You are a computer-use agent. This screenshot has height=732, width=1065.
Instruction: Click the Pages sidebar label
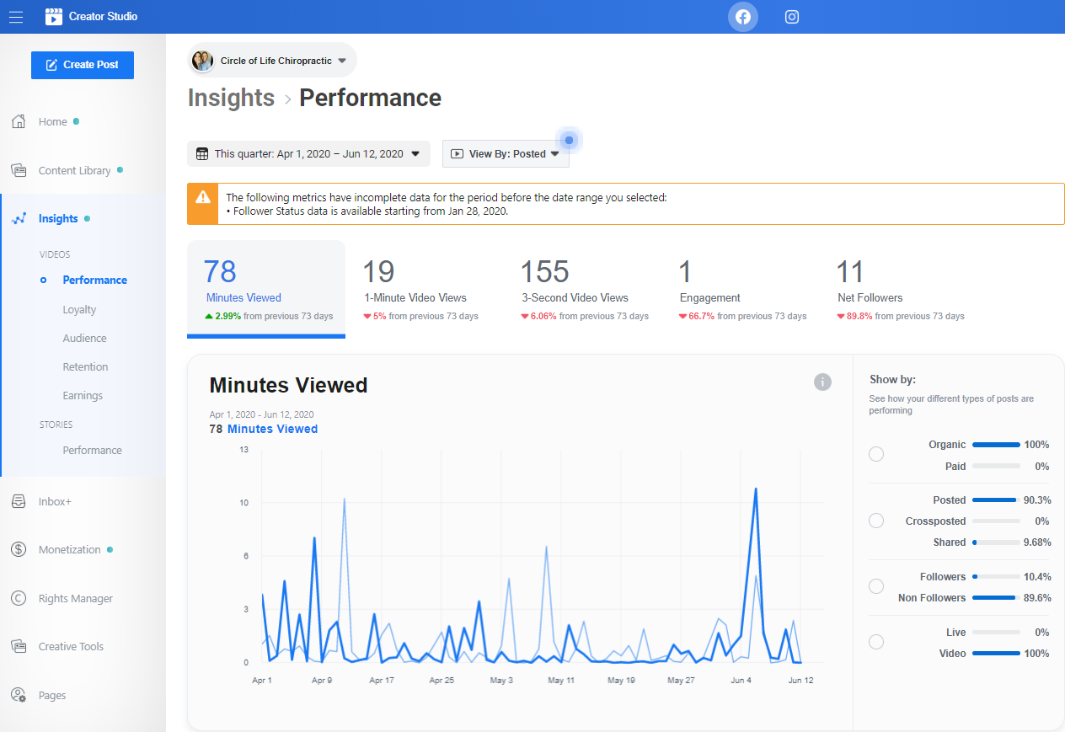(51, 695)
